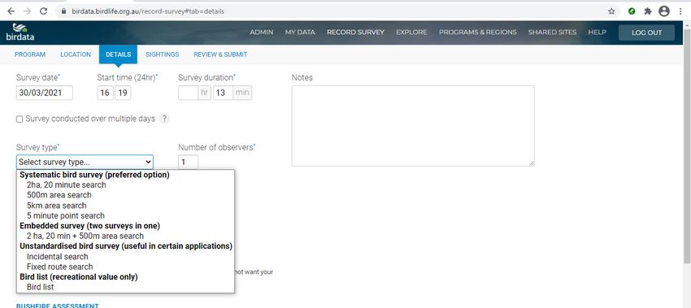Click the Survey date field
The width and height of the screenshot is (691, 308).
click(x=45, y=93)
